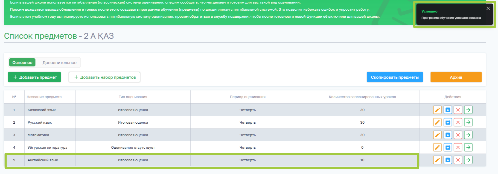Image resolution: width=498 pixels, height=174 pixels.
Task: Edit the Уйгурская литература subject with pencil icon
Action: pos(437,147)
